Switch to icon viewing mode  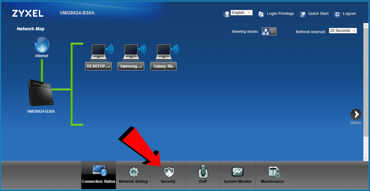point(266,31)
